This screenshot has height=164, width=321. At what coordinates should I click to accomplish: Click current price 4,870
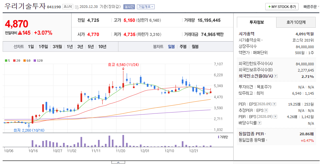16,24
